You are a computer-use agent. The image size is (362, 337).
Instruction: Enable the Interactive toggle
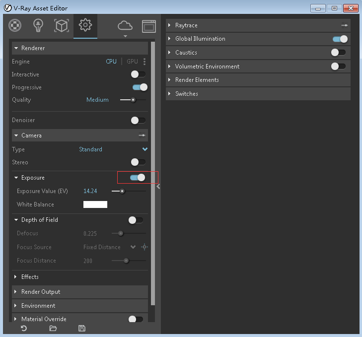coord(138,74)
